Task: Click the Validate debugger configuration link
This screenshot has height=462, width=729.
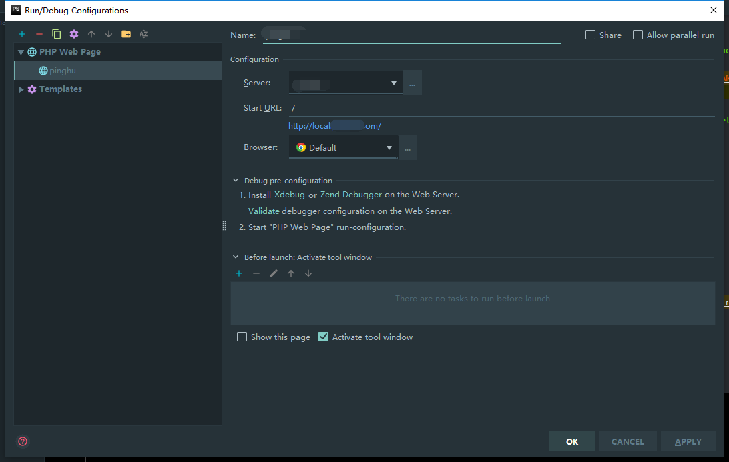Action: click(264, 211)
